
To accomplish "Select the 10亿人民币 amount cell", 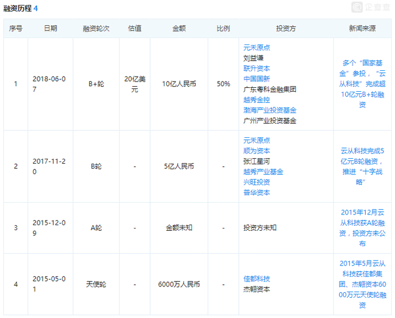I will tap(179, 84).
